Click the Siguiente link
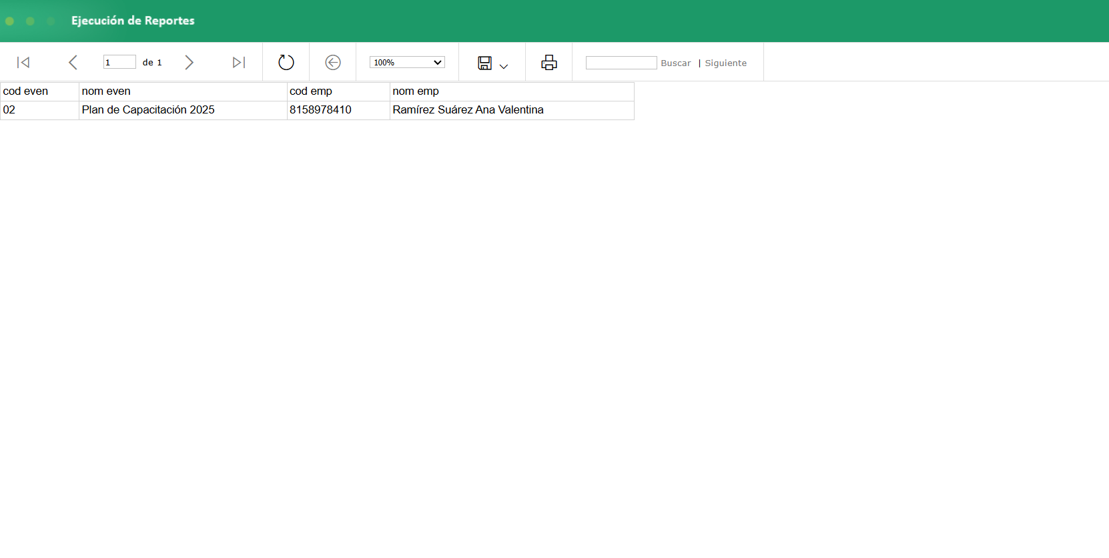1109x558 pixels. (x=726, y=63)
